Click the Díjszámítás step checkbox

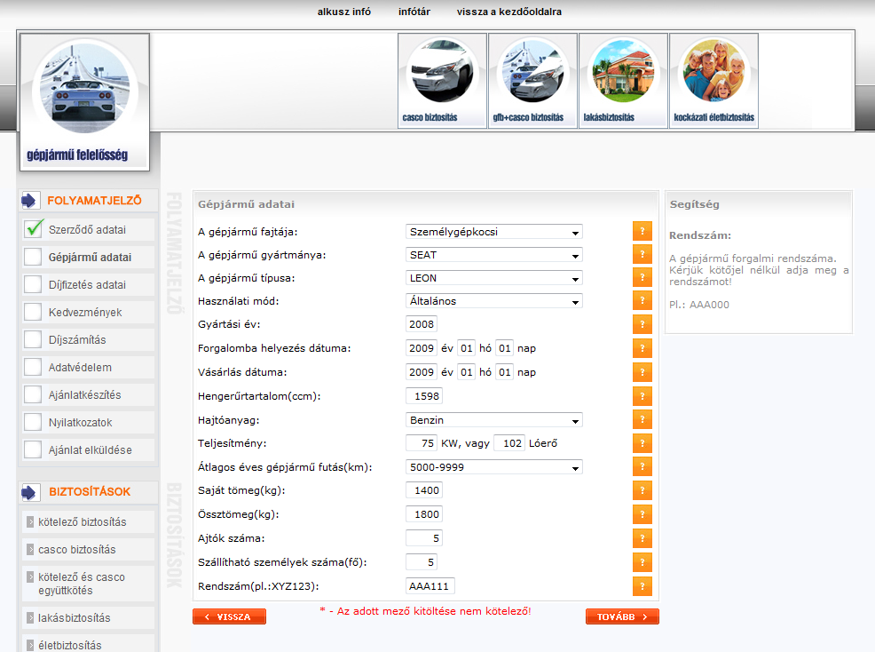pos(33,339)
